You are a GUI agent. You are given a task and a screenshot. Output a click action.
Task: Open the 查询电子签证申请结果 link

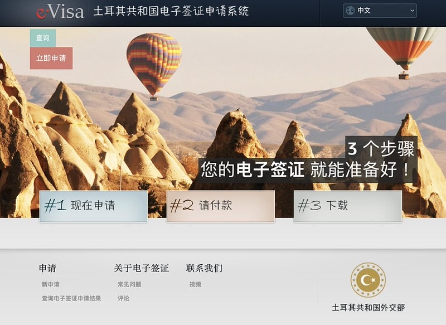point(71,298)
